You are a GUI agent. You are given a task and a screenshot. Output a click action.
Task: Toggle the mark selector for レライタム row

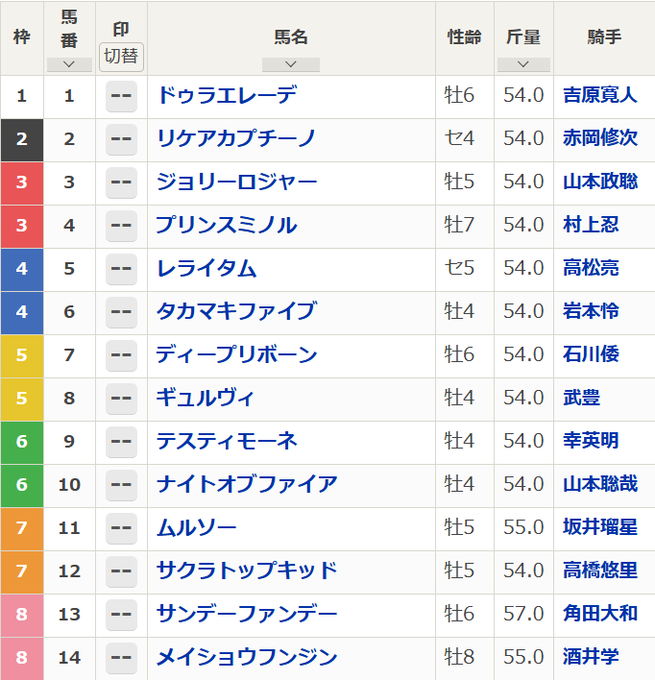coord(121,269)
